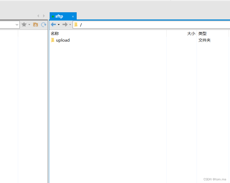Open the favorites star icon
This screenshot has width=230, height=183.
coord(24,25)
